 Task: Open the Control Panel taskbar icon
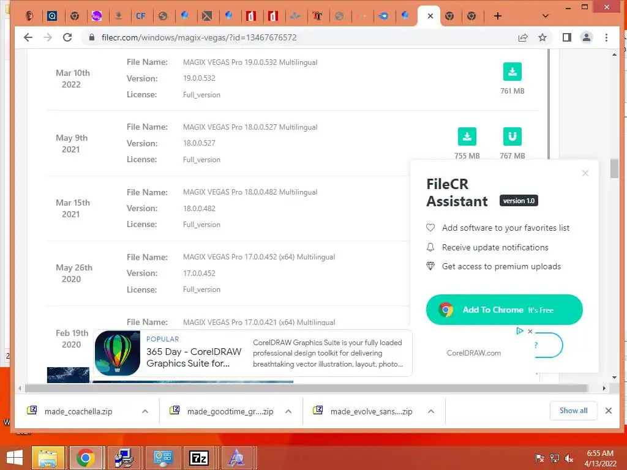[163, 458]
